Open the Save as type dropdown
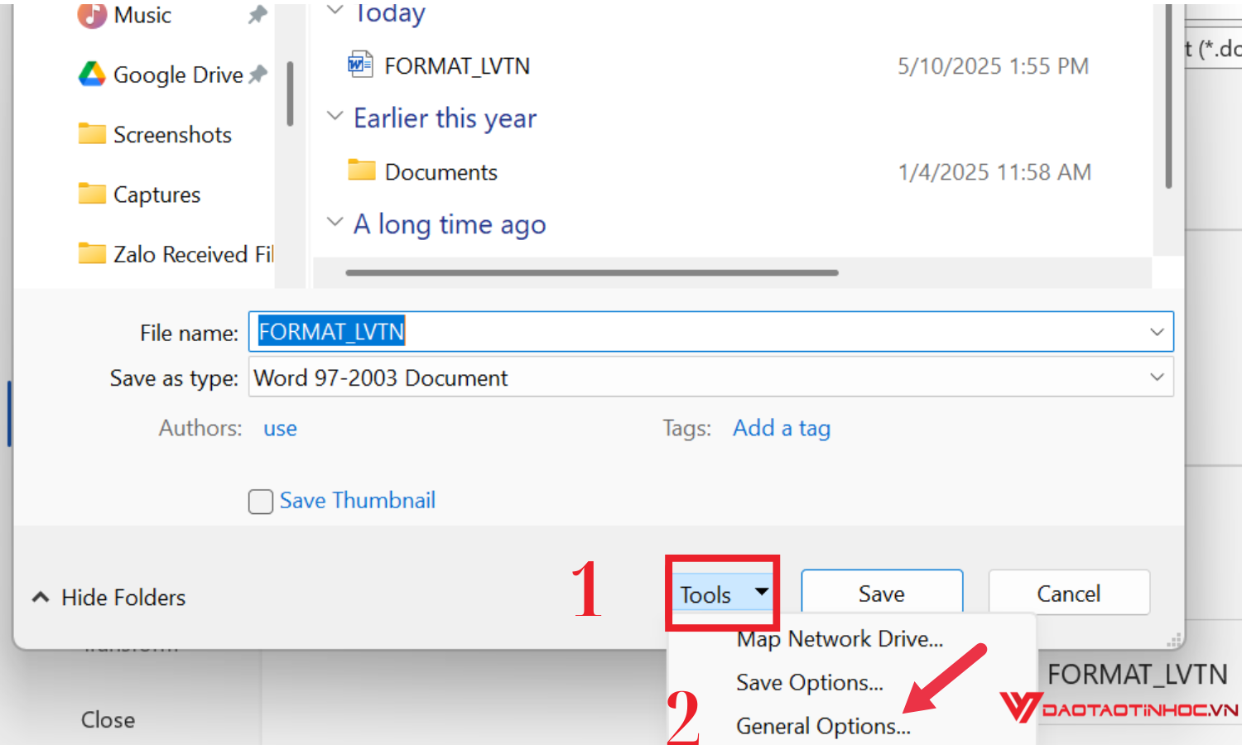This screenshot has width=1242, height=745. tap(1156, 377)
